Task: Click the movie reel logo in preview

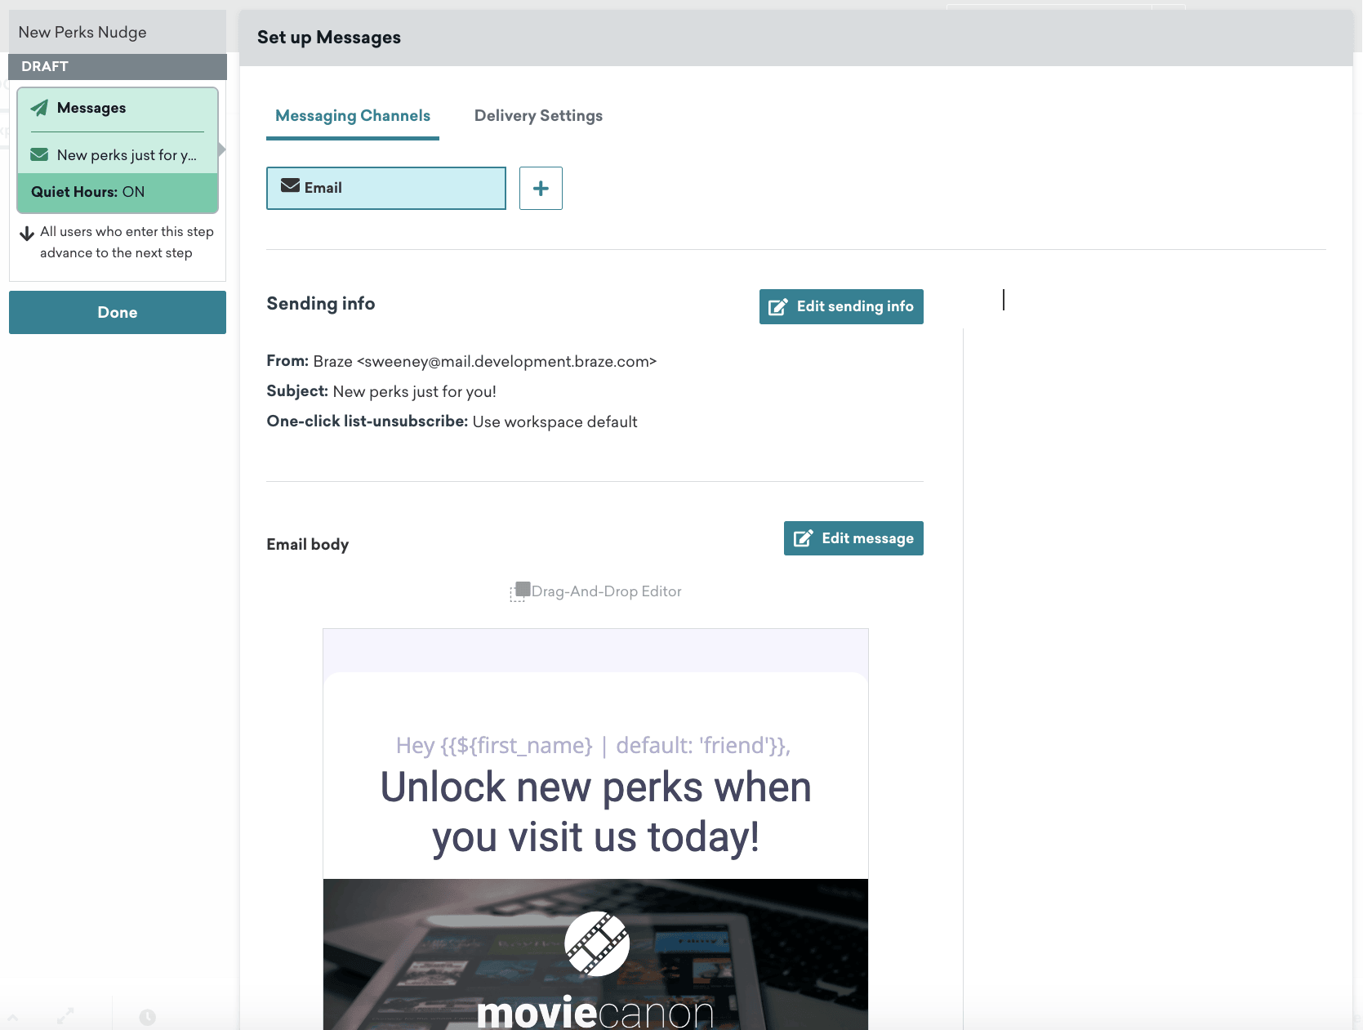Action: [597, 943]
